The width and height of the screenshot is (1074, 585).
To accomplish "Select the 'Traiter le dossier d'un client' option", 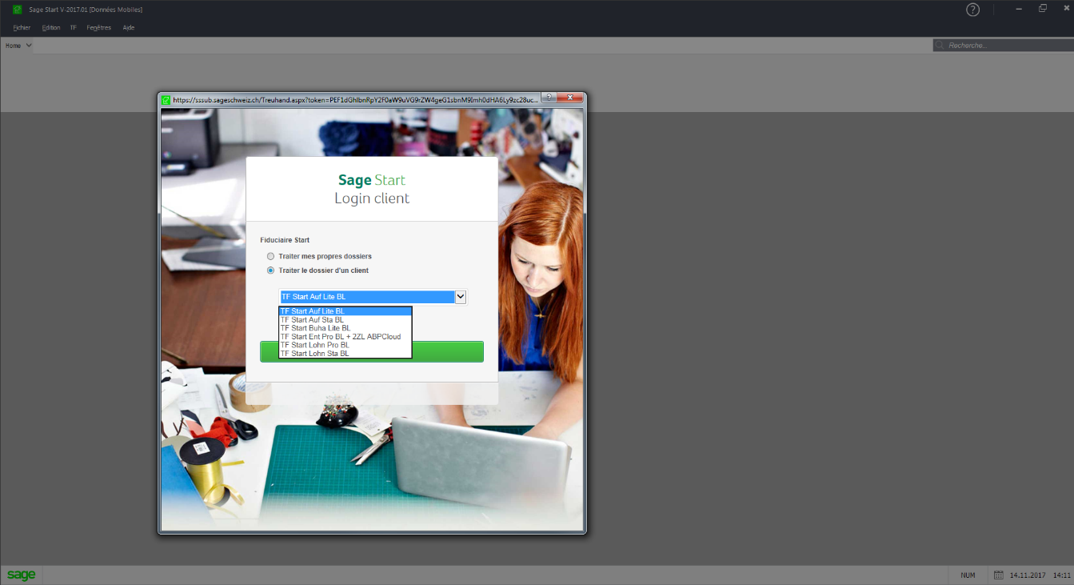I will click(x=271, y=270).
